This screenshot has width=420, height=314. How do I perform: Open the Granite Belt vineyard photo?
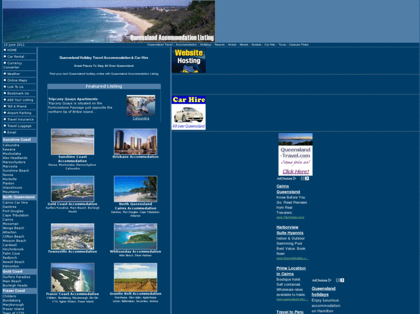pyautogui.click(x=136, y=277)
